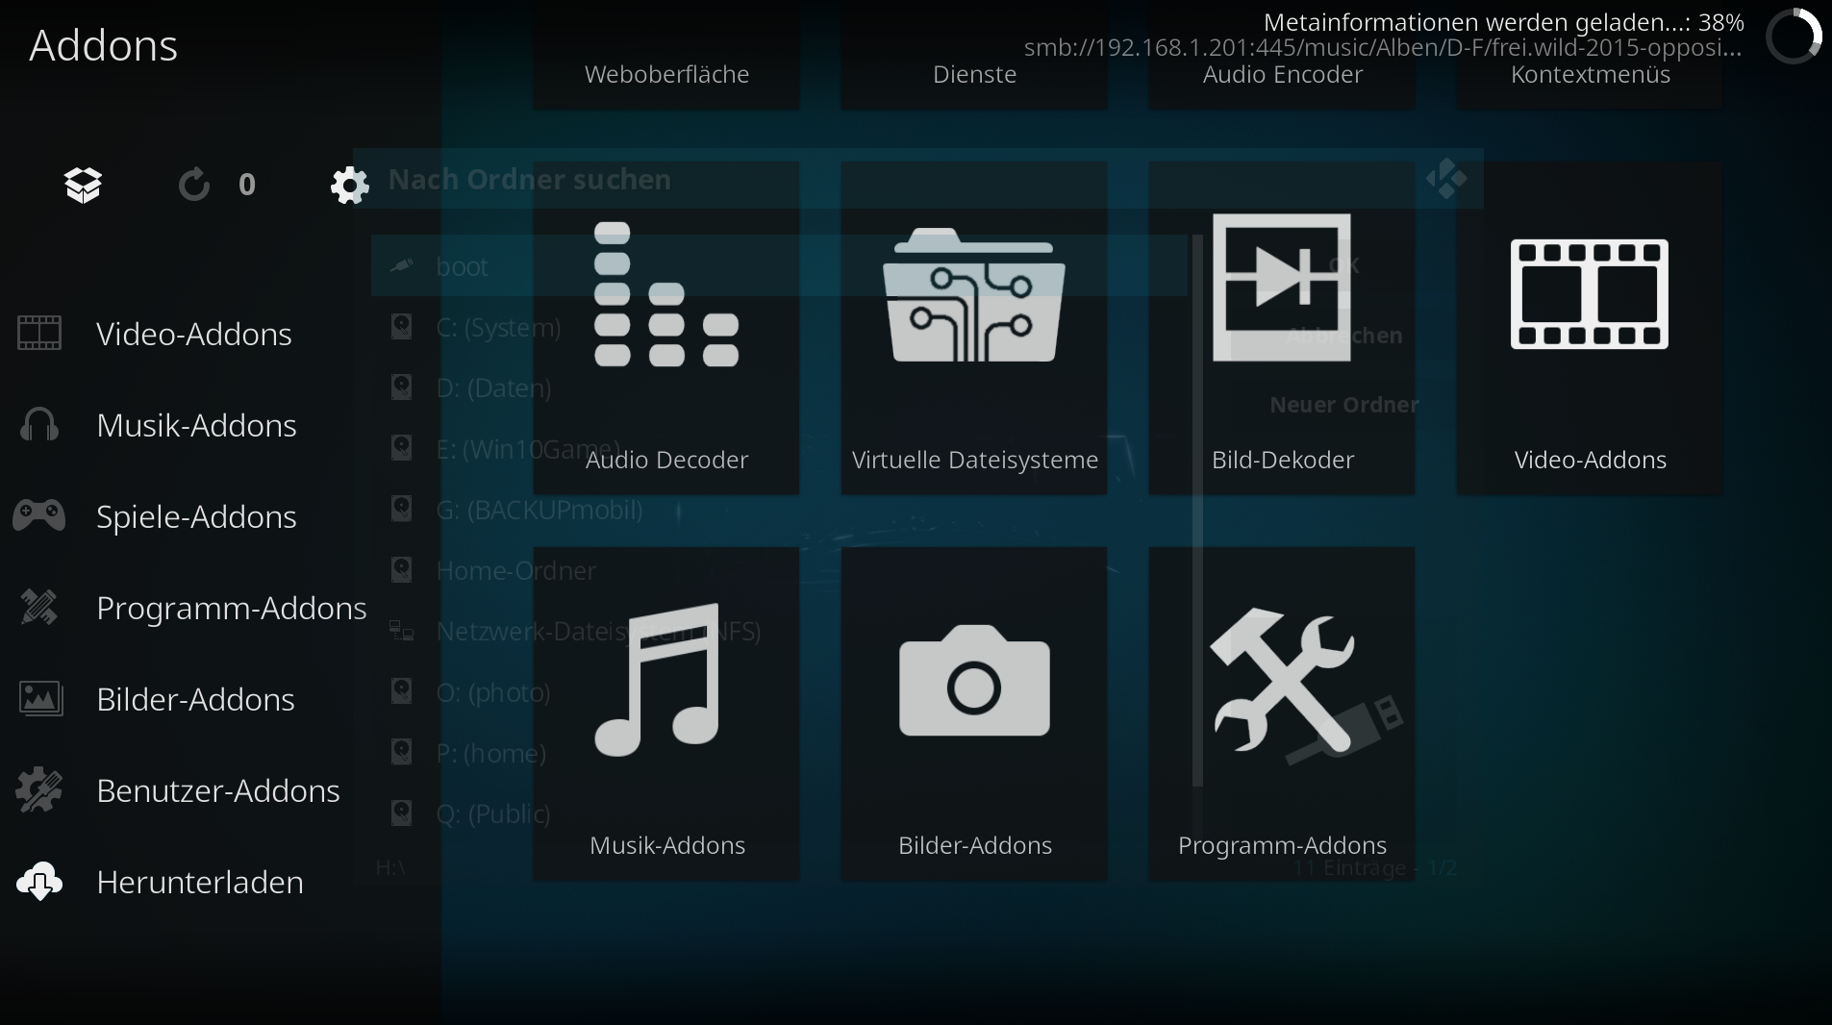Click the updates refresh icon
The width and height of the screenshot is (1832, 1025).
tap(194, 185)
